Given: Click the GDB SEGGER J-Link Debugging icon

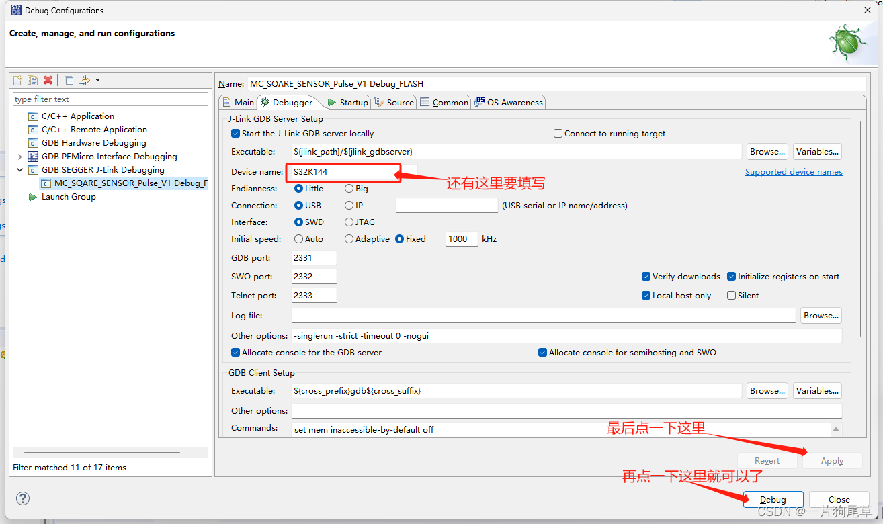Looking at the screenshot, I should point(33,170).
